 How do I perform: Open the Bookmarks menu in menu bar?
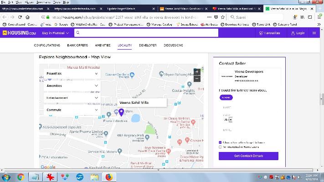tap(43, 2)
